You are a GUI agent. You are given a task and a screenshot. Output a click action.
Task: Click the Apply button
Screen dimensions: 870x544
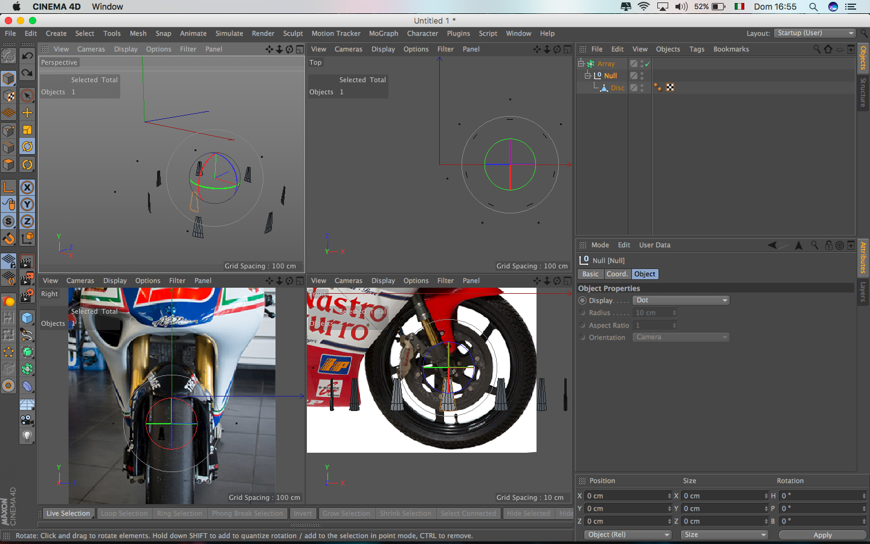(822, 535)
